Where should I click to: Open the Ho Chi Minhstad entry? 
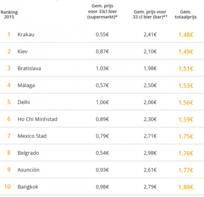tap(37, 119)
